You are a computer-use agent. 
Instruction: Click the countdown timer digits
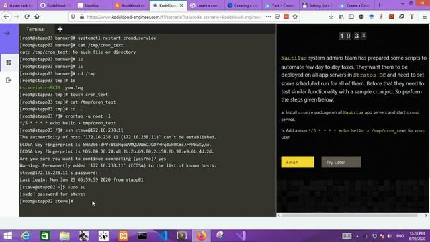[x=352, y=36]
